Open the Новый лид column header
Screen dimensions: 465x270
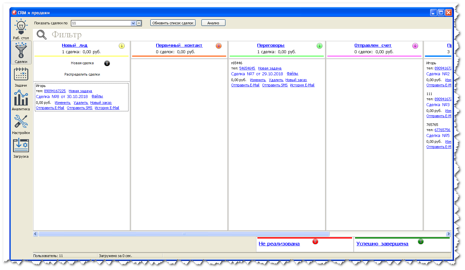(75, 45)
